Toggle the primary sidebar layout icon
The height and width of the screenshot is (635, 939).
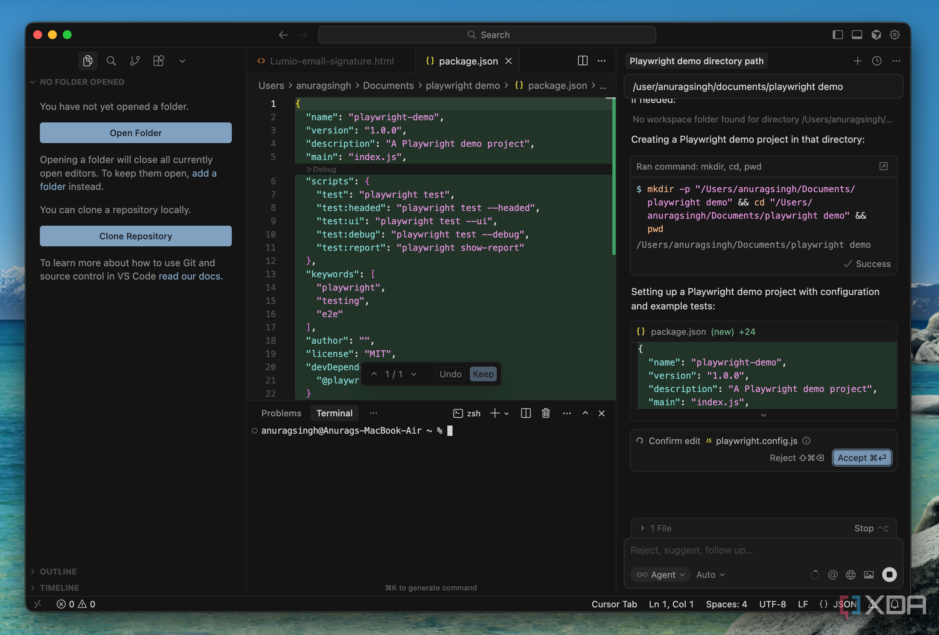(x=837, y=35)
